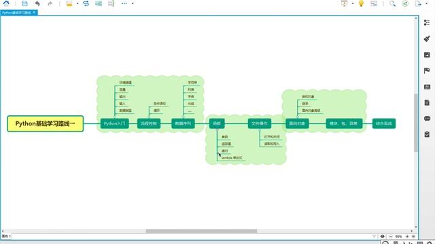Viewport: 435px width, 244px height.
Task: Click the 90% zoom level value
Action: click(399, 237)
